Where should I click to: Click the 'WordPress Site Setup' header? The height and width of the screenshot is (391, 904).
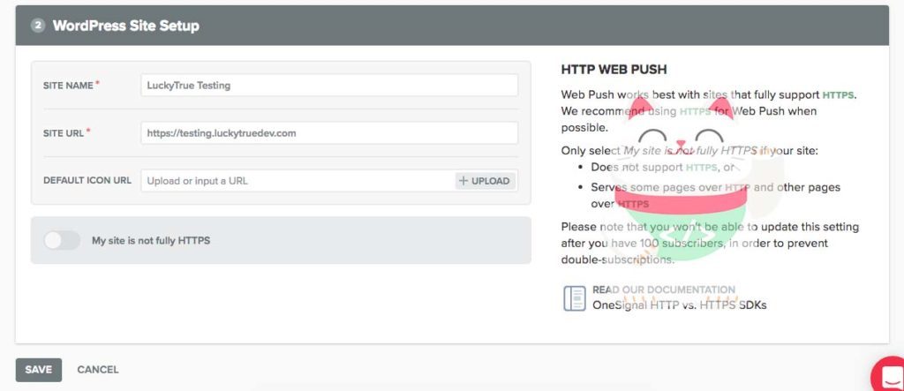[125, 26]
